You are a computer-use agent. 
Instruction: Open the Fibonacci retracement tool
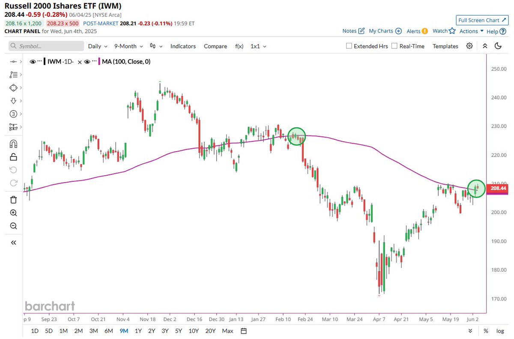pos(13,75)
